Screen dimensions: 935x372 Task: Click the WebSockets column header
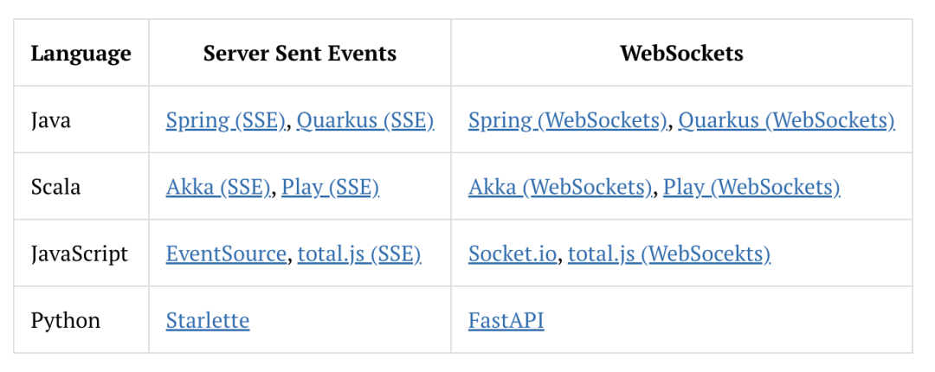[x=681, y=54]
